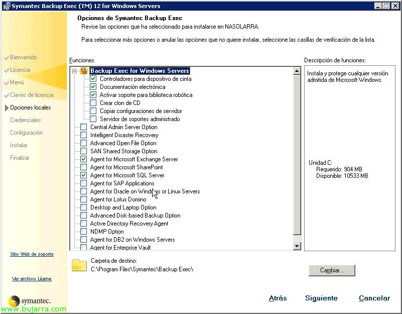This screenshot has width=402, height=314.
Task: Check Agent for DB2 on Windows Servers
Action: [84, 240]
